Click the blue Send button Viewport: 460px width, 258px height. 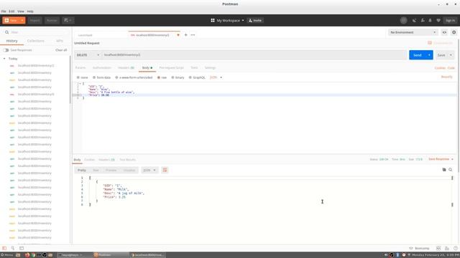(417, 55)
